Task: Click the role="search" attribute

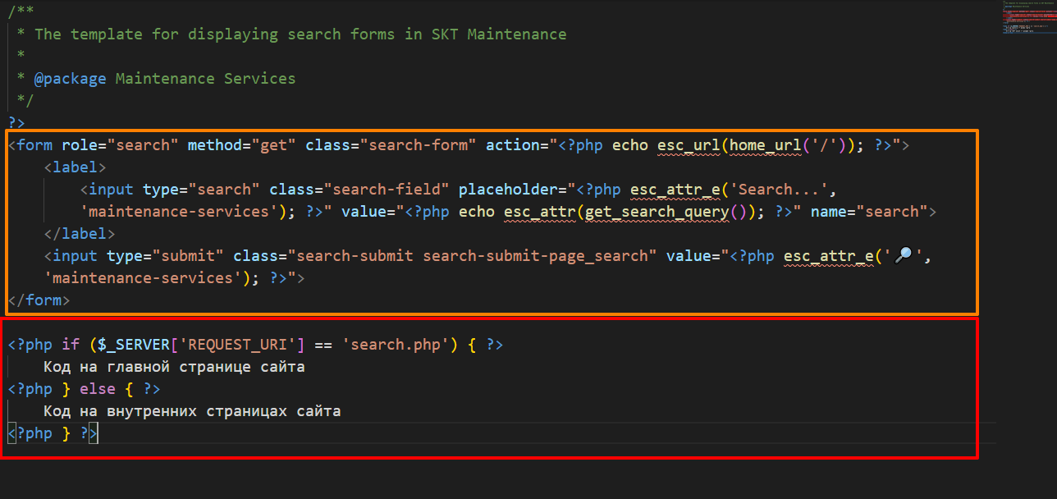Action: click(x=120, y=145)
